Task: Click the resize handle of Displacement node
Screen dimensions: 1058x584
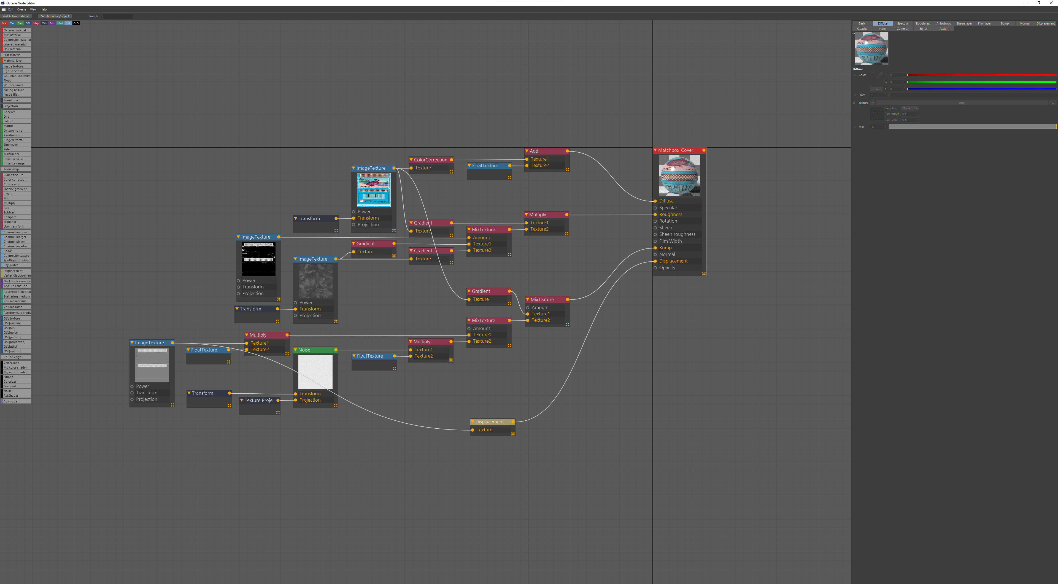Action: (x=513, y=434)
